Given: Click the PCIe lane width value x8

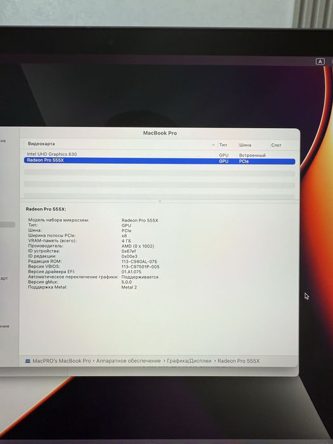Looking at the screenshot, I should point(124,235).
